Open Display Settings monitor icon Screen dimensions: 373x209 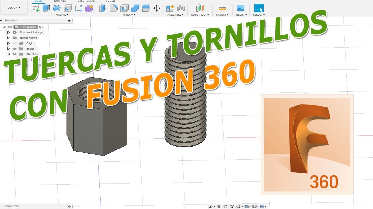click(247, 206)
